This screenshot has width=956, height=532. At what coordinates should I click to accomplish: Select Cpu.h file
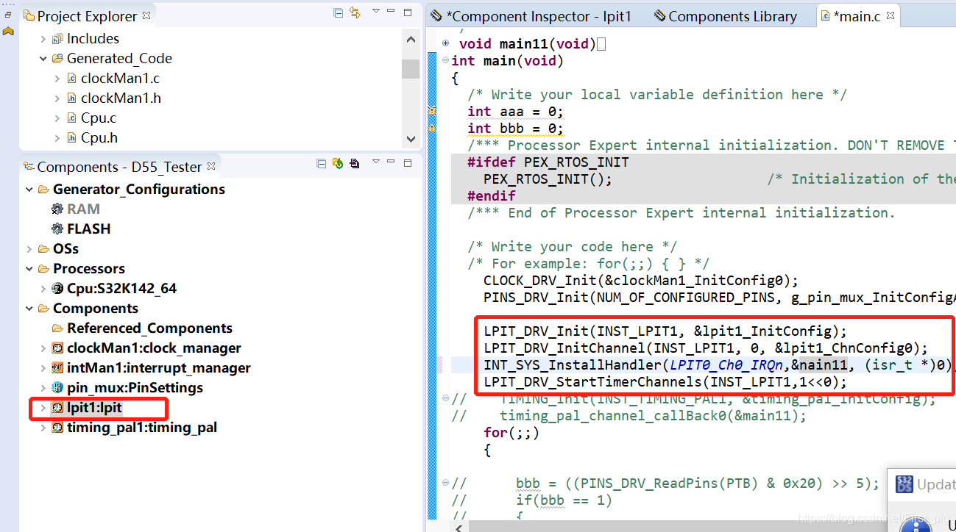(99, 138)
